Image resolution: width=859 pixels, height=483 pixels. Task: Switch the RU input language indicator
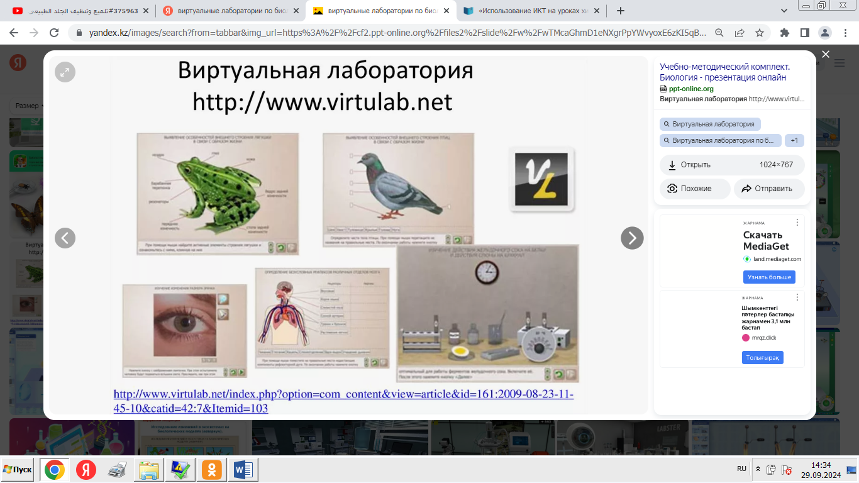tap(741, 469)
